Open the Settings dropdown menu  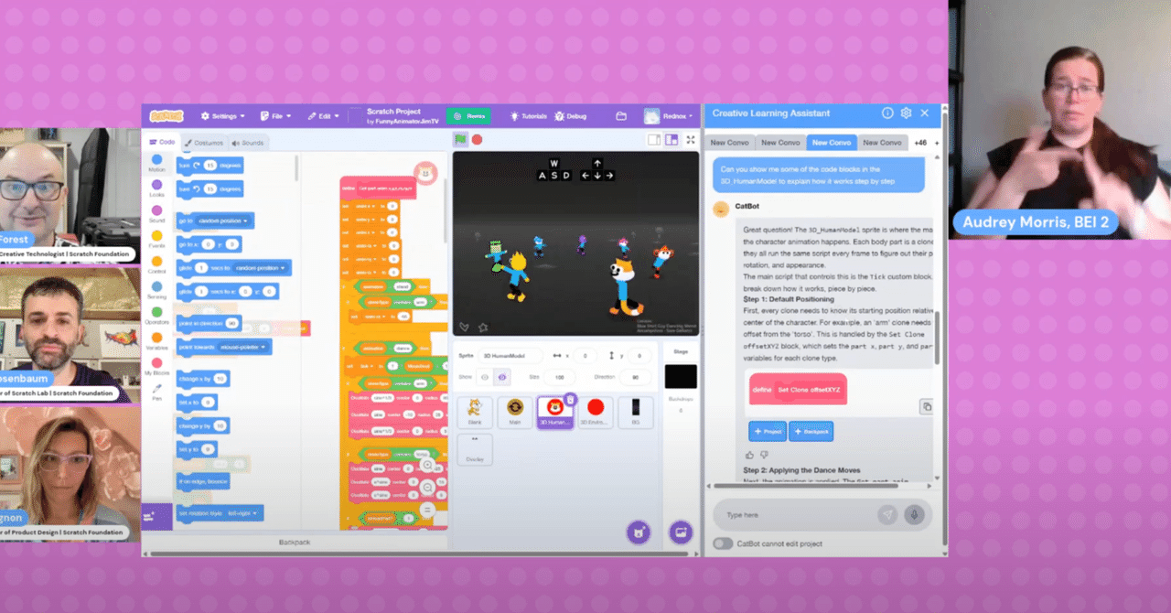(x=224, y=116)
